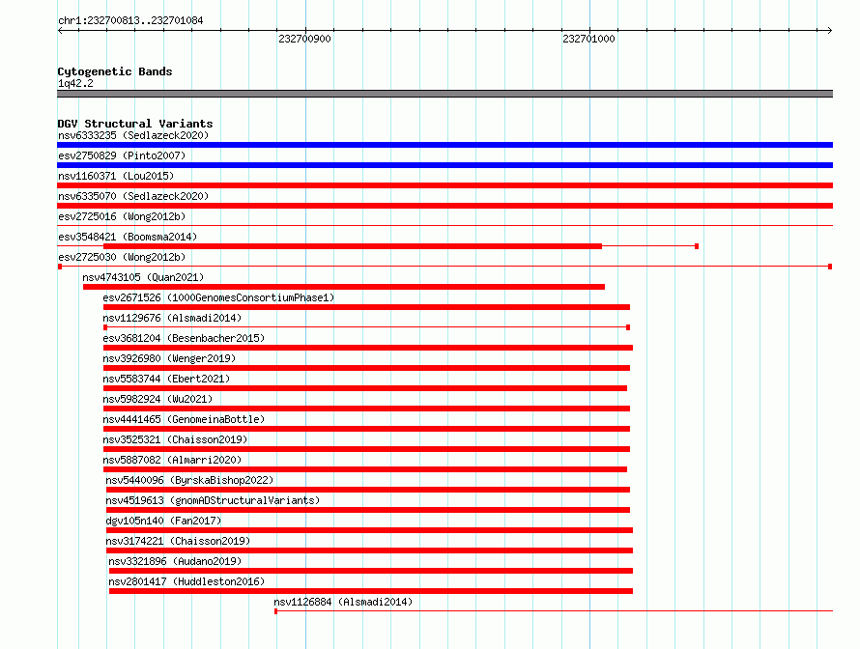The height and width of the screenshot is (649, 860).
Task: Open variant nsv5583744 (Ebert2021) label
Action: tap(166, 379)
